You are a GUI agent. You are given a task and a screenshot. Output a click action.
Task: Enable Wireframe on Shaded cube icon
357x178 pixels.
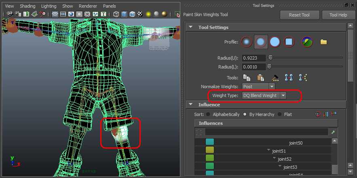tap(132, 14)
